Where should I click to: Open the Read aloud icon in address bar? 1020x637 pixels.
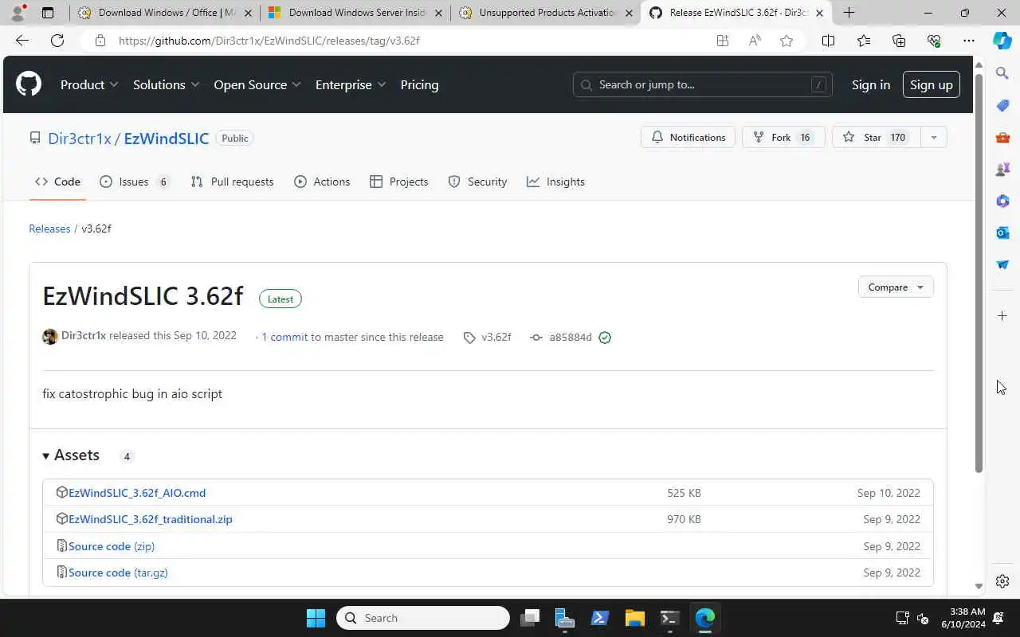755,41
